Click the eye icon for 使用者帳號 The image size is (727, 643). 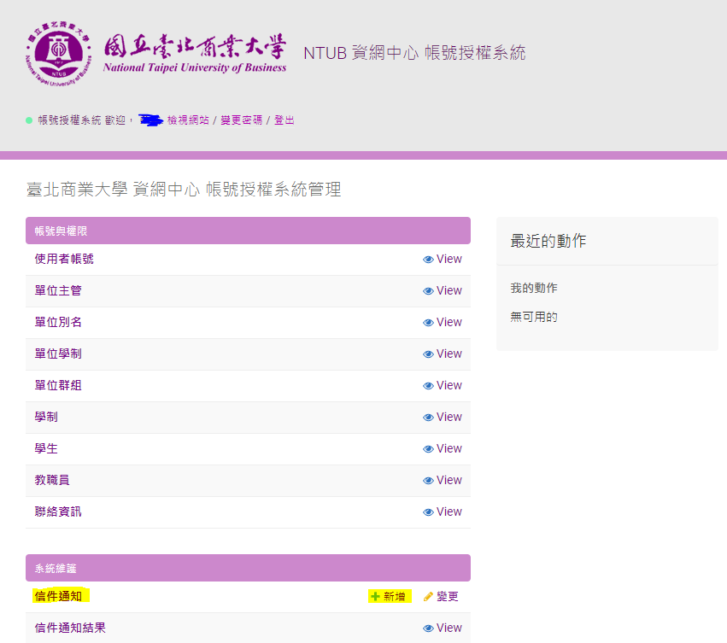point(428,260)
